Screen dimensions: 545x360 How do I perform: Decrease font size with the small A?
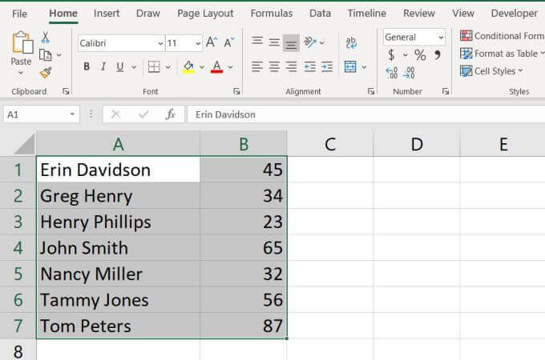tap(229, 42)
